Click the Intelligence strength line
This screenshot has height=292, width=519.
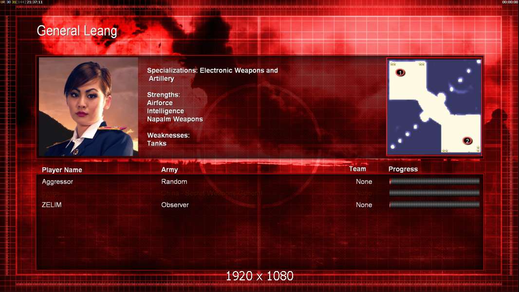point(165,111)
